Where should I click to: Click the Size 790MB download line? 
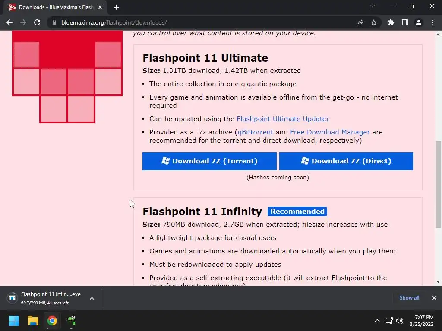265,224
